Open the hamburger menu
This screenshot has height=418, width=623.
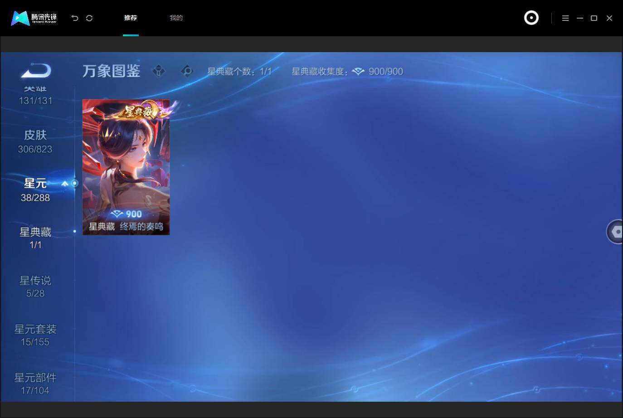tap(565, 18)
